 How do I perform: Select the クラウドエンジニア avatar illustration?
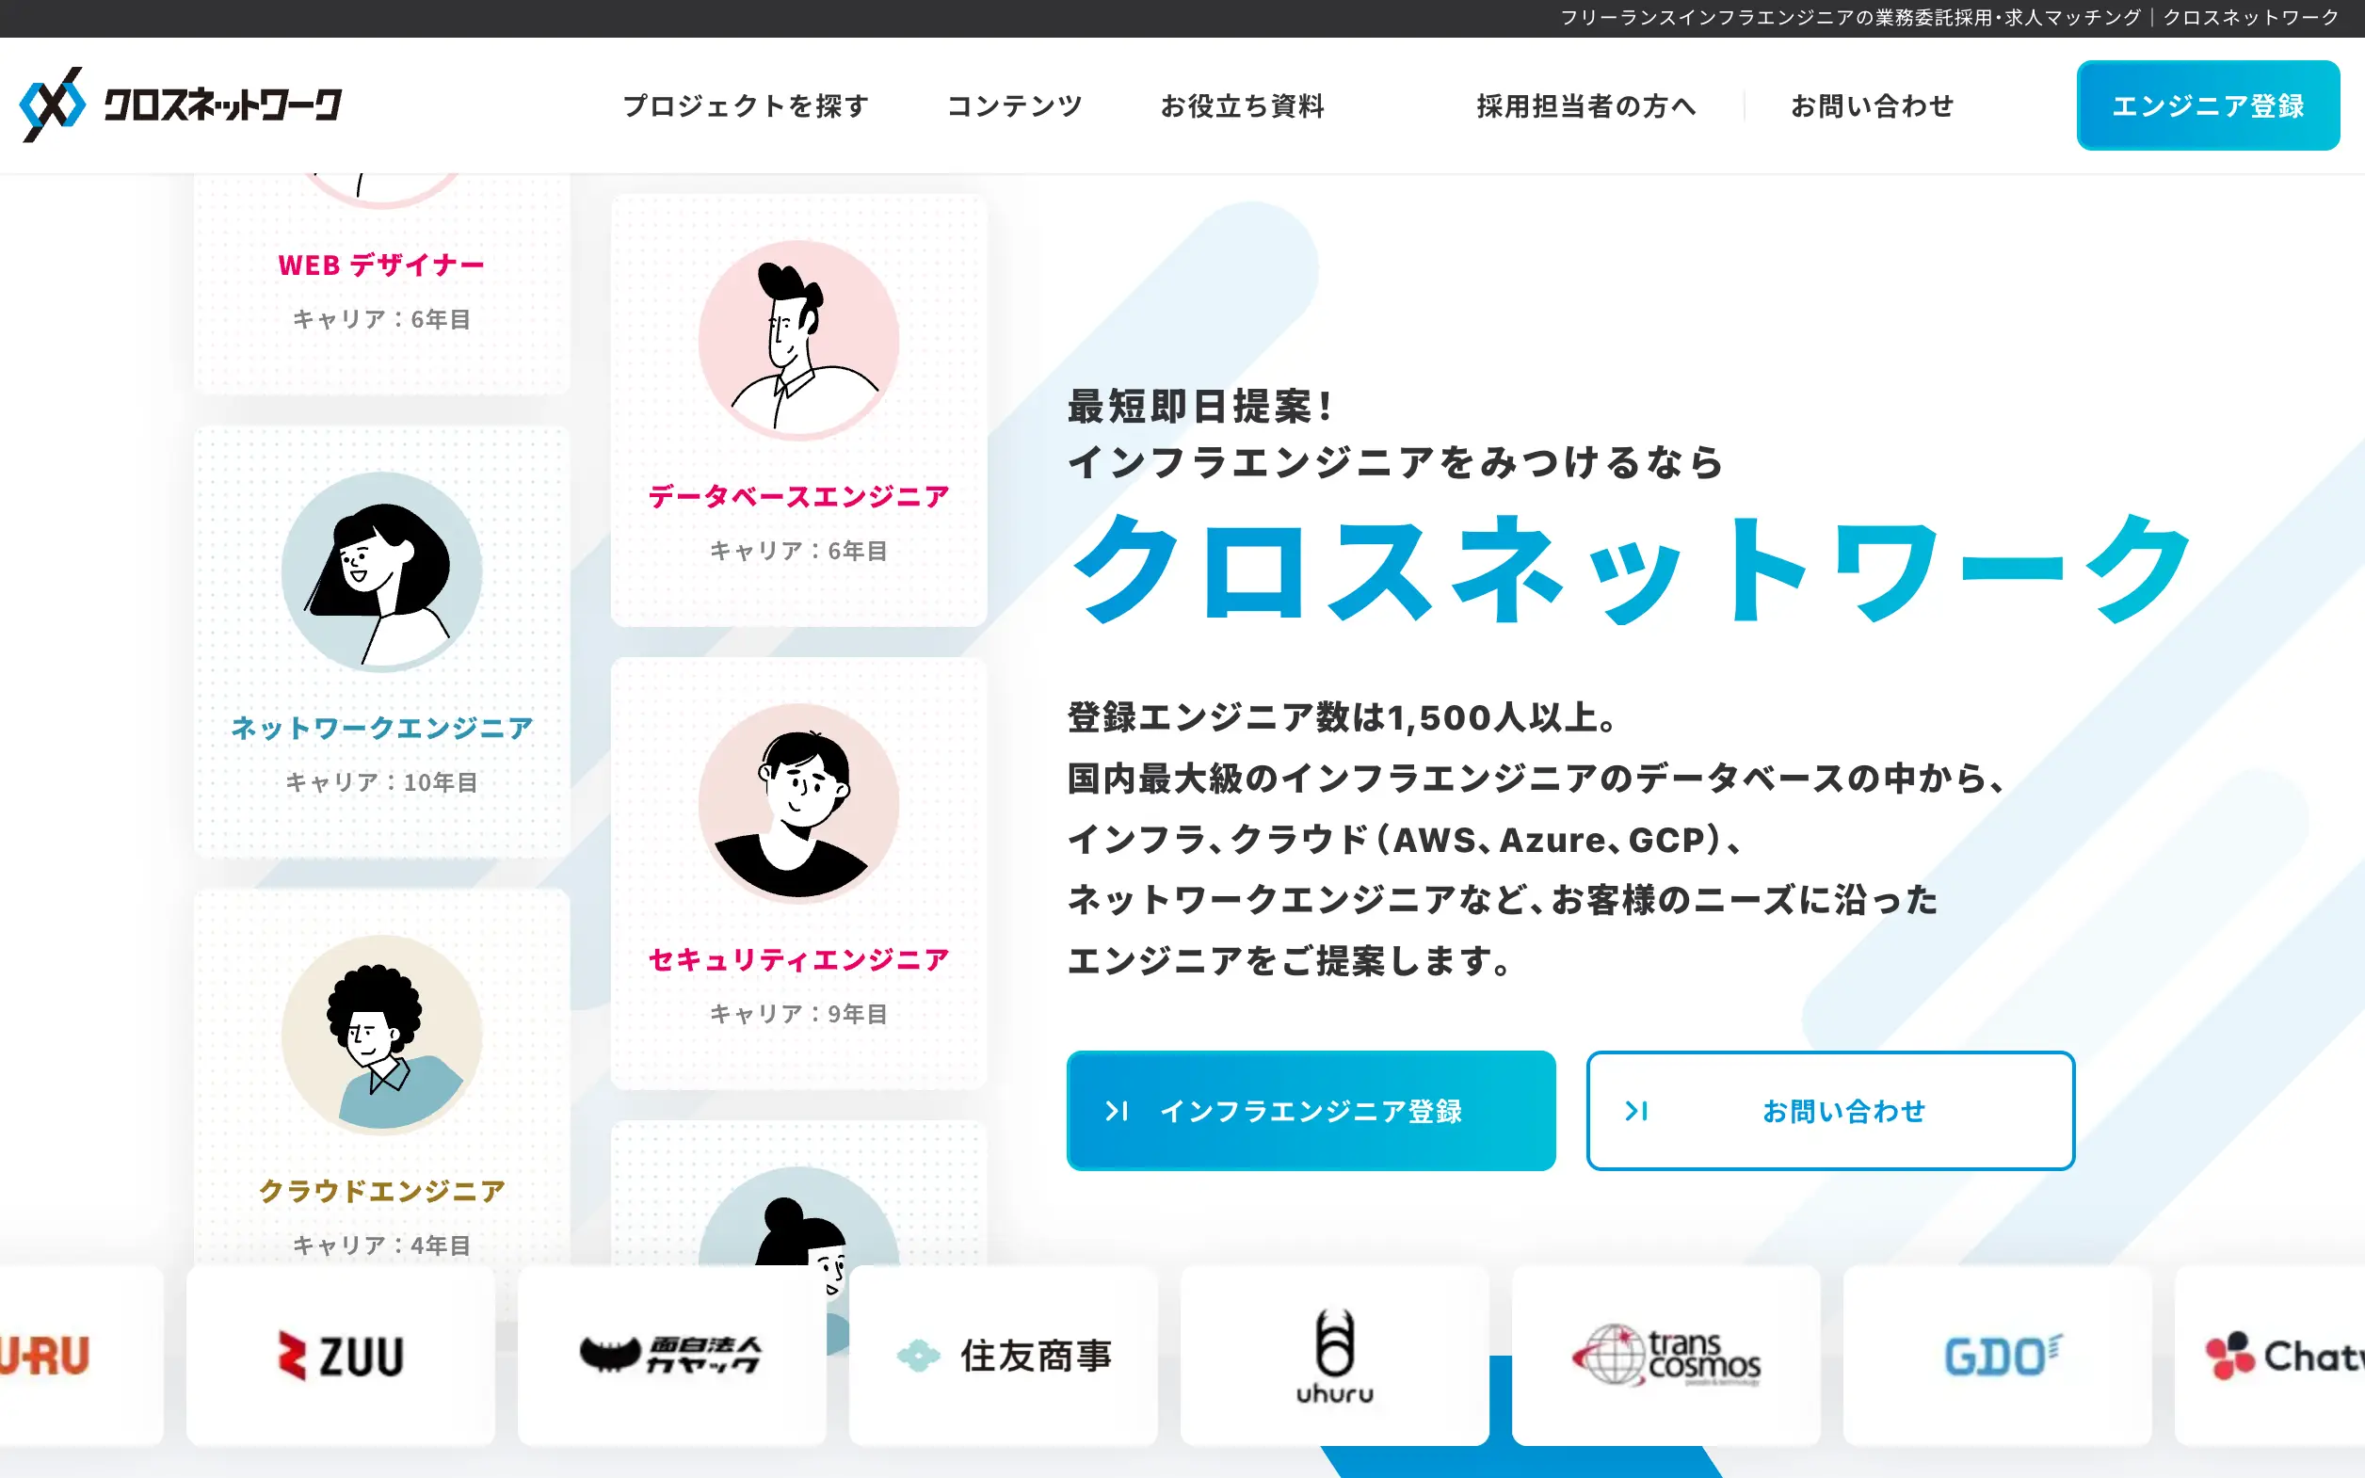coord(382,1036)
